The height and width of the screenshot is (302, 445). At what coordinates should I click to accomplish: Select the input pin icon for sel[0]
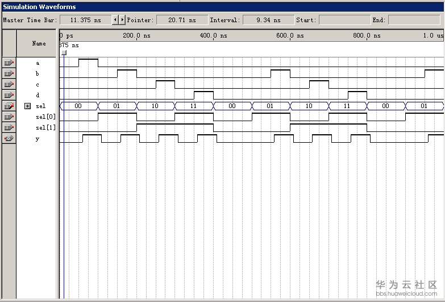click(9, 117)
